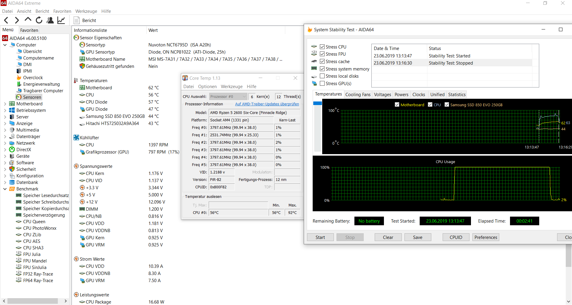Switch to the Cooling Fans tab
Screen dimensions: 572x305
[358, 94]
